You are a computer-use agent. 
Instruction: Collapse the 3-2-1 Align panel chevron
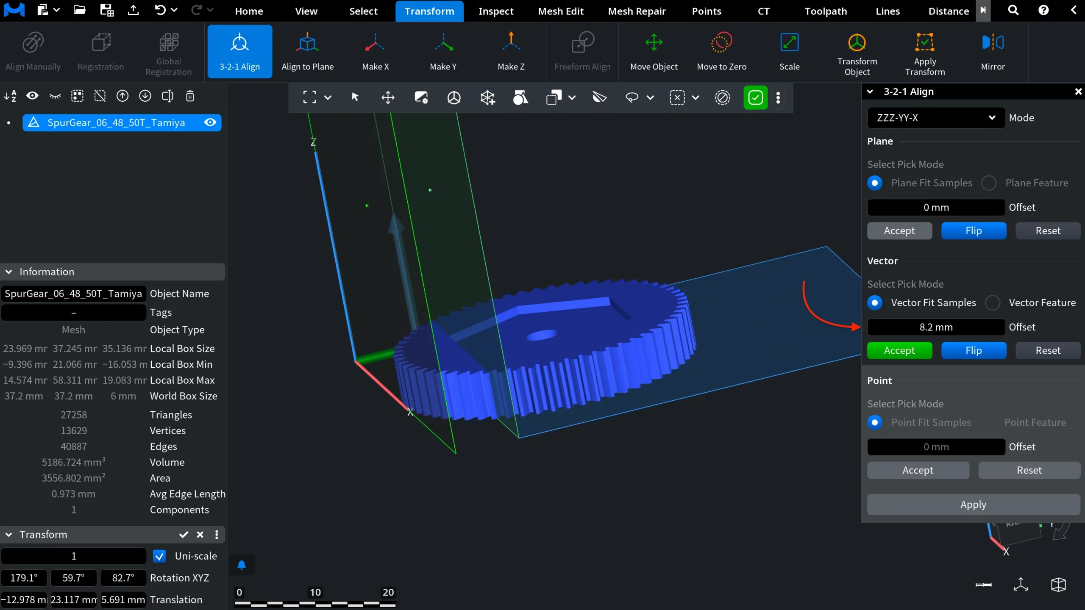[870, 91]
